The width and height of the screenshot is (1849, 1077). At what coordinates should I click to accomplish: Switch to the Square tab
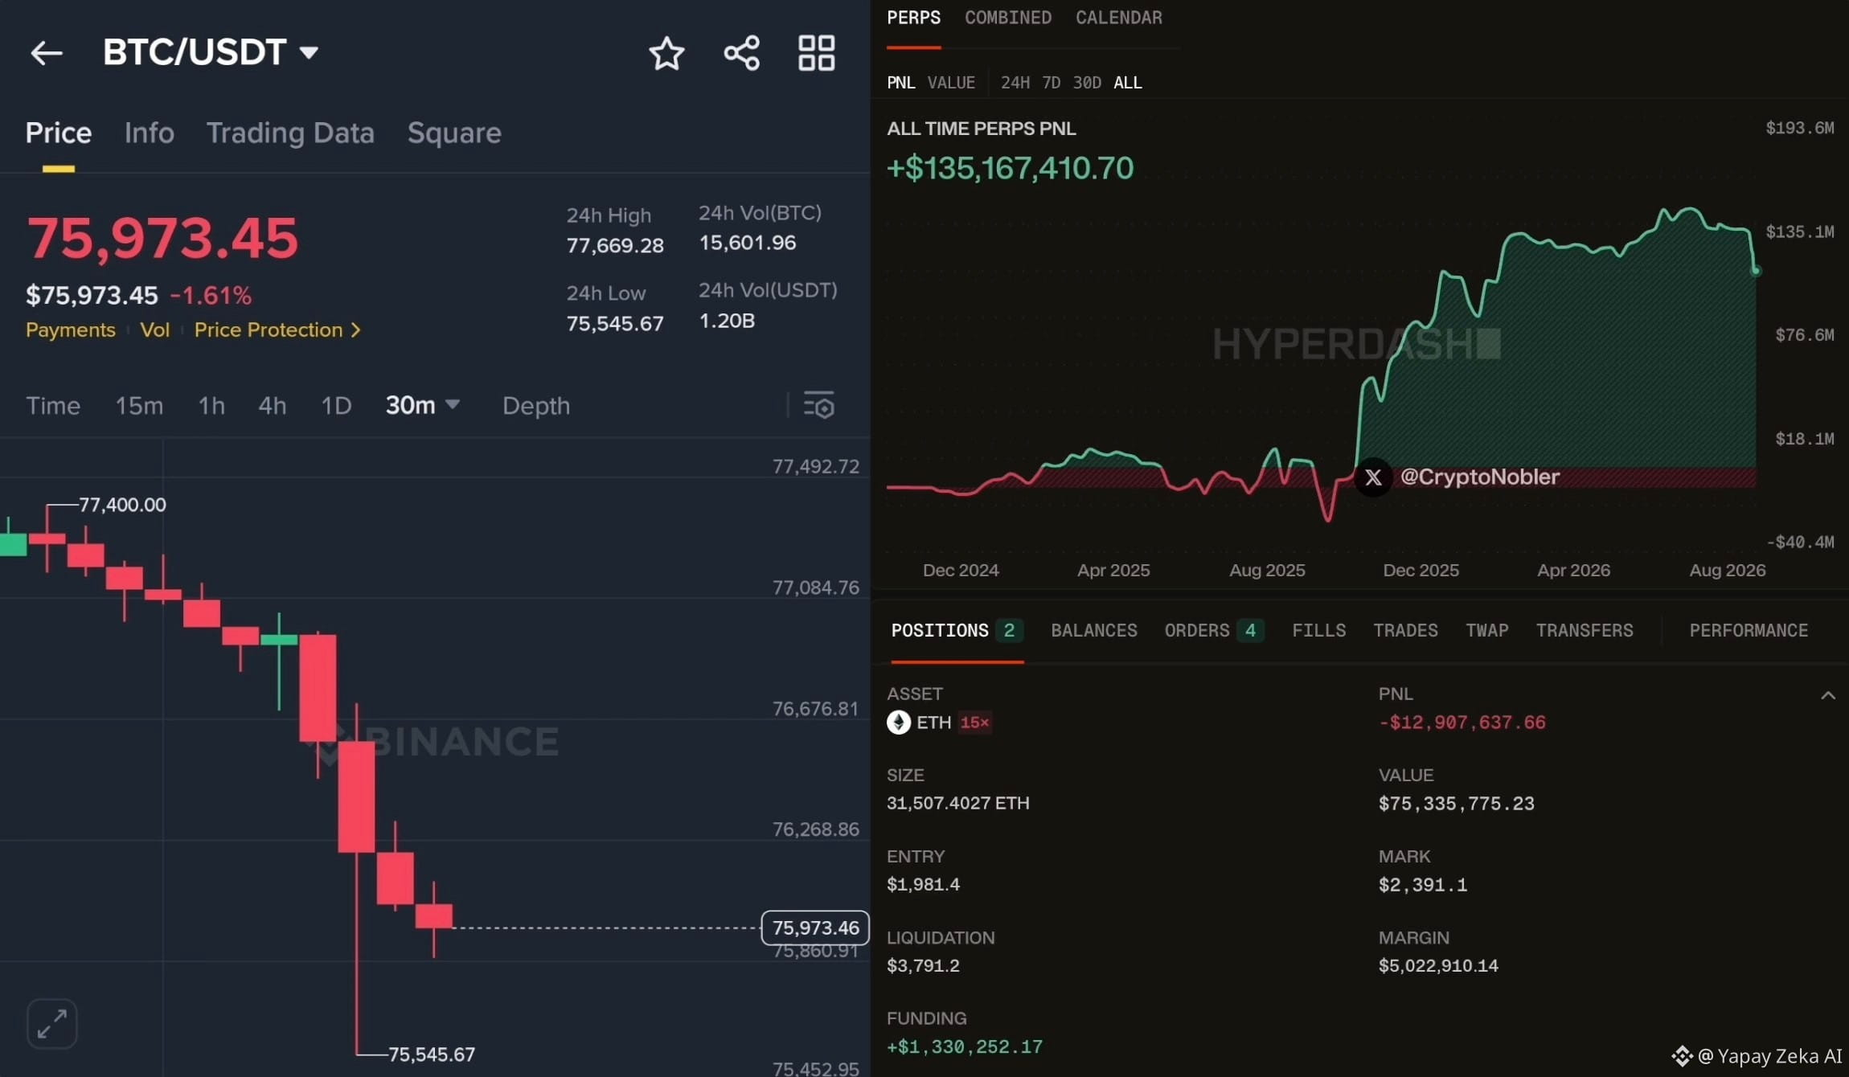454,133
